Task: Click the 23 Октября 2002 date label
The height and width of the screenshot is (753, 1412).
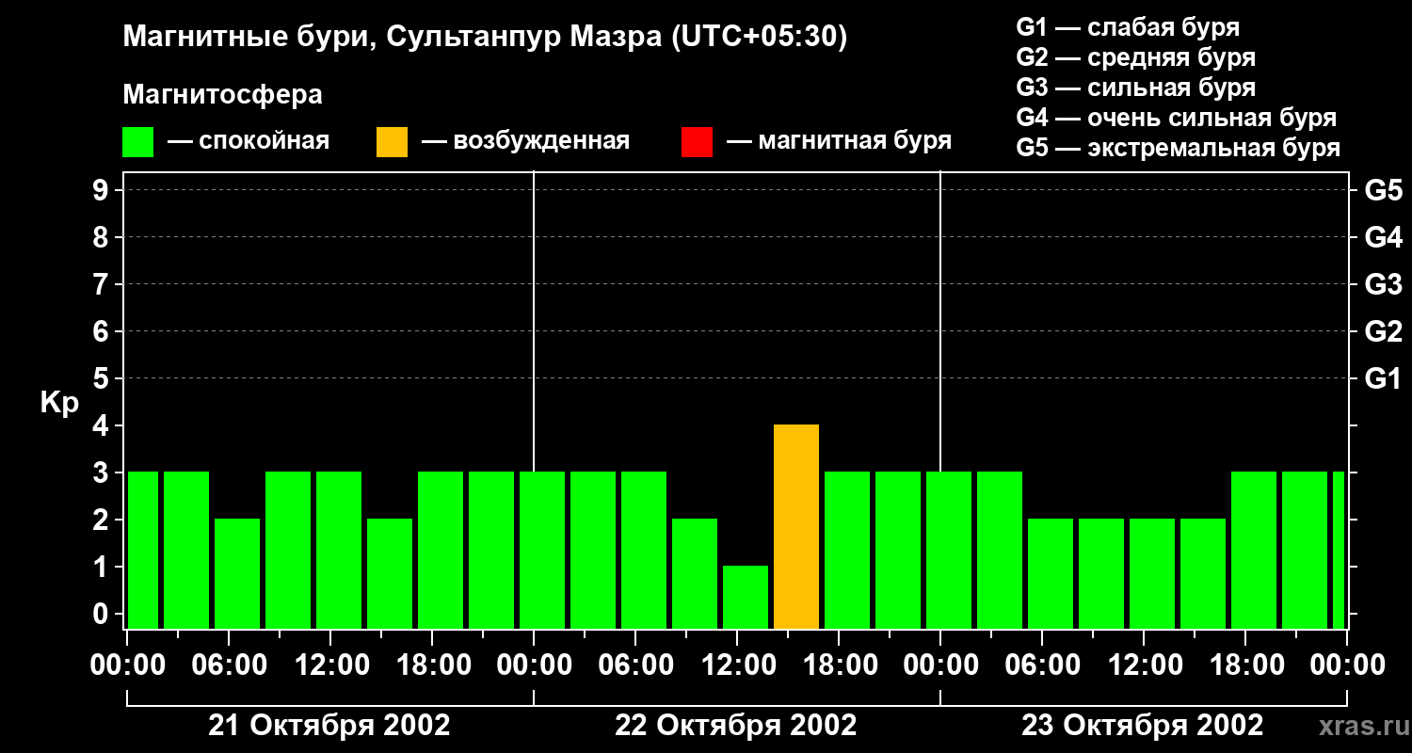Action: point(1143,726)
